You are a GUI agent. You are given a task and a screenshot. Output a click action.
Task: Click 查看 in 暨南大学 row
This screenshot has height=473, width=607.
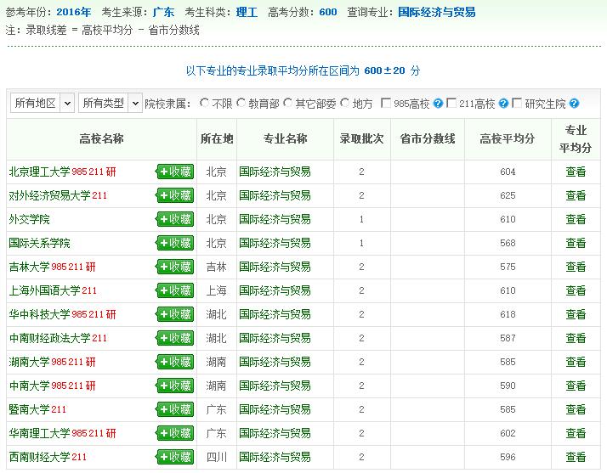click(x=576, y=409)
